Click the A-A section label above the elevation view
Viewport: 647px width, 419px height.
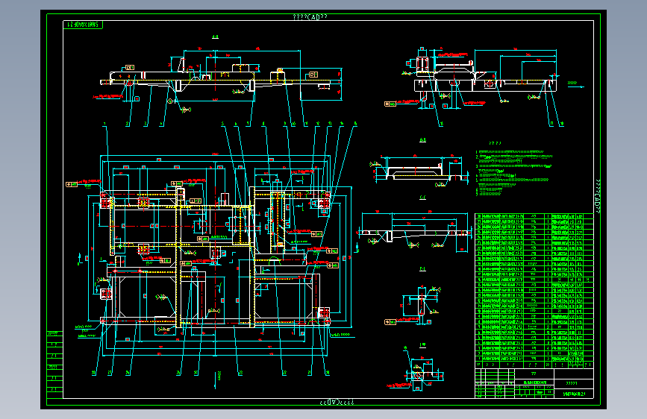[x=216, y=37]
